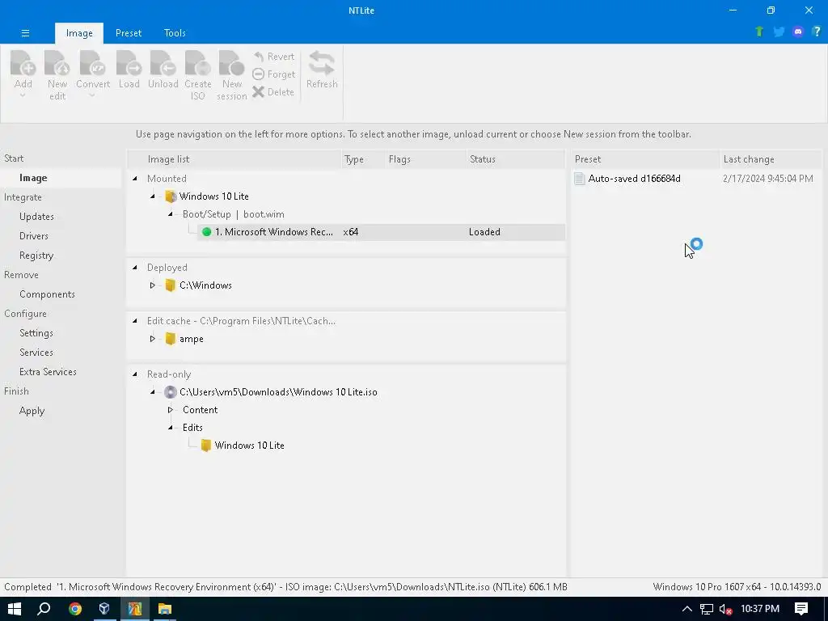Click the green loaded status dot
Image resolution: width=828 pixels, height=621 pixels.
pos(206,232)
